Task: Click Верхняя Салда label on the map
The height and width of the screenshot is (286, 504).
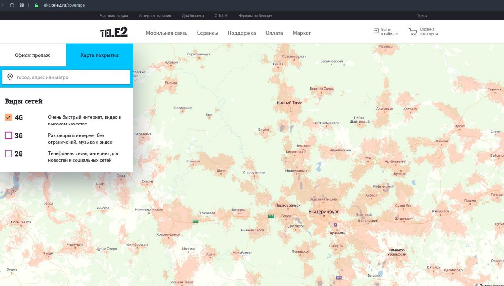Action: coord(322,89)
